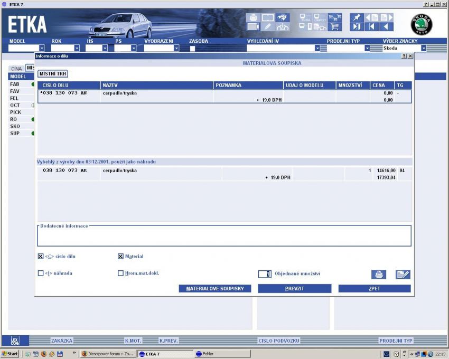
Task: Select OCT in MODEL list
Action: (x=15, y=106)
